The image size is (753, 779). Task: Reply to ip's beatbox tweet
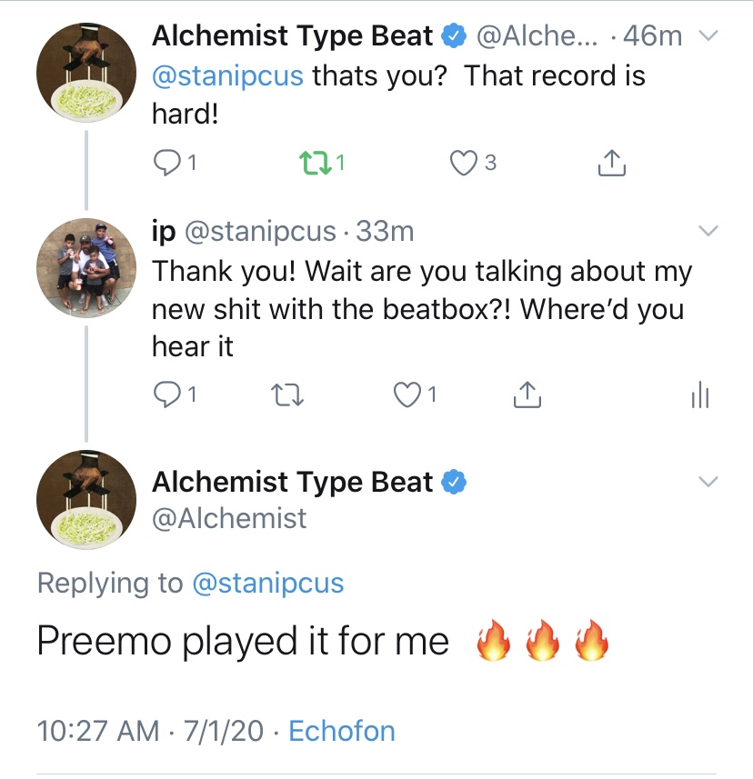(168, 394)
